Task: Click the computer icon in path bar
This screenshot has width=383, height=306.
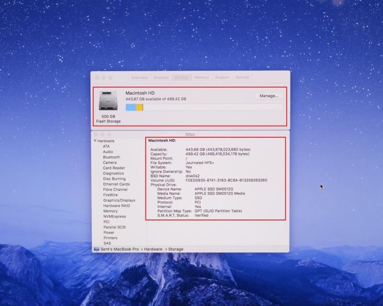Action: coord(97,249)
